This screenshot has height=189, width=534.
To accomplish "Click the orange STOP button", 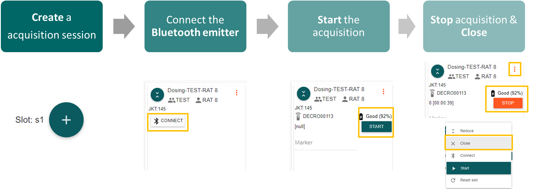I will [508, 103].
